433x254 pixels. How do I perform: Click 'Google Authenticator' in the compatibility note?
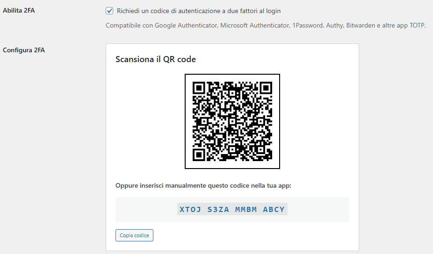[186, 25]
